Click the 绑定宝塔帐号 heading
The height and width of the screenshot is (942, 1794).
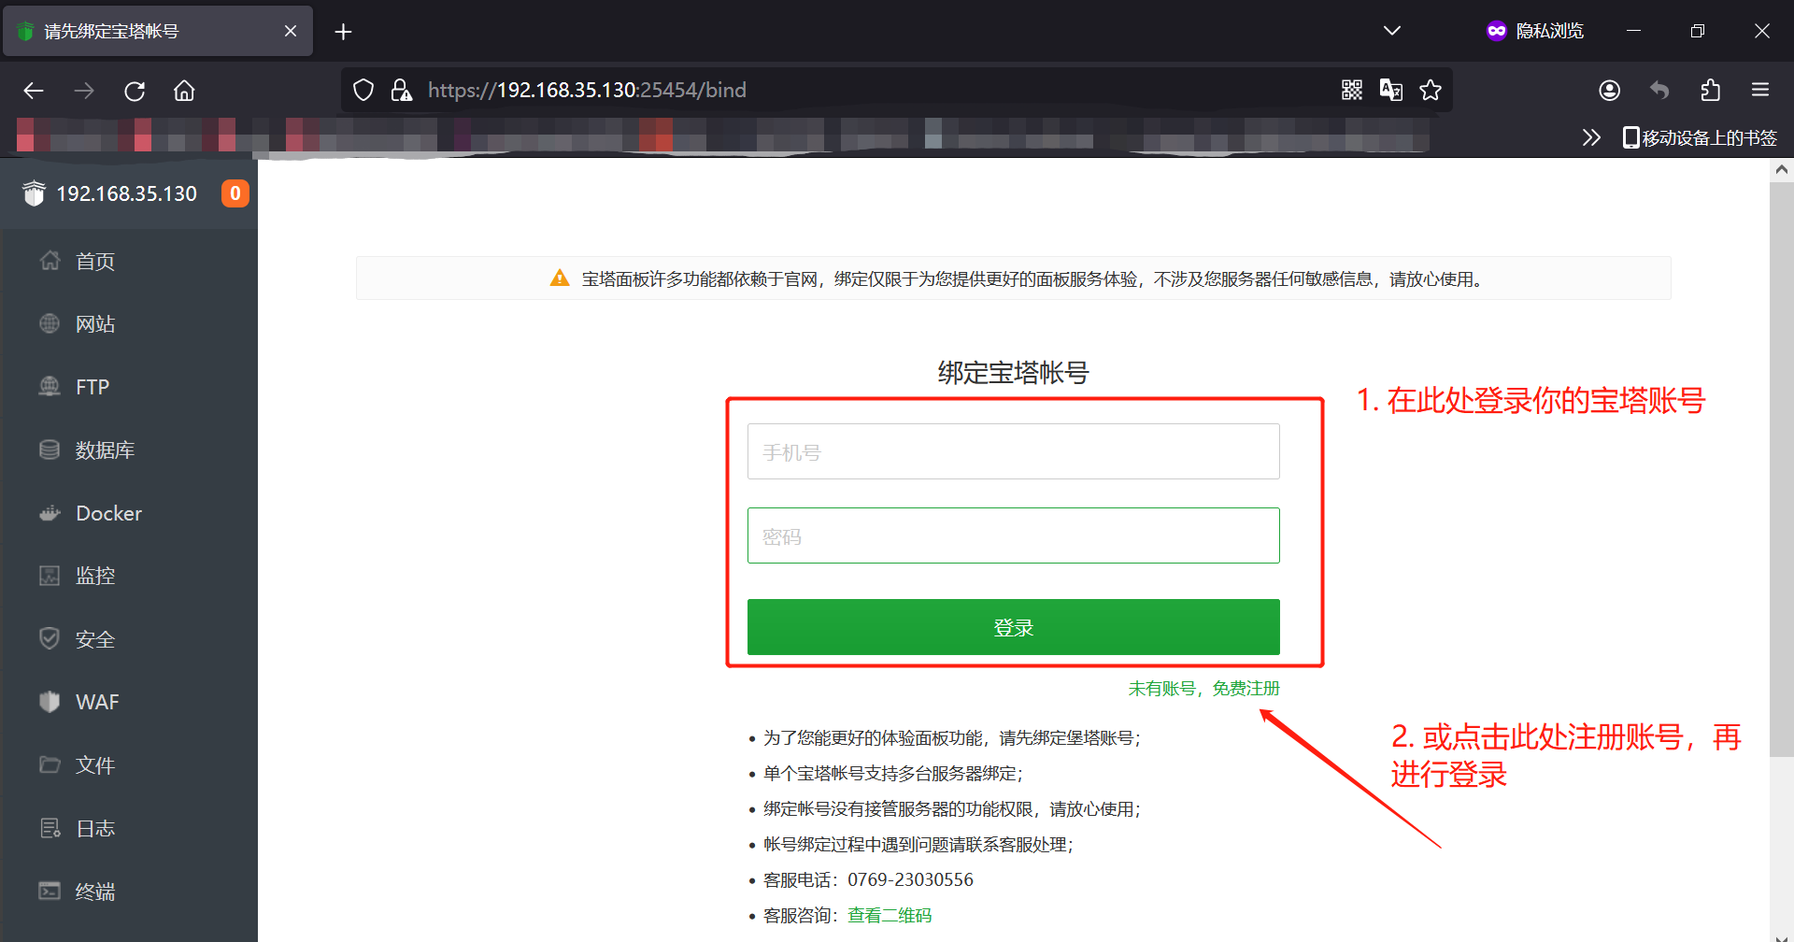tap(1013, 373)
